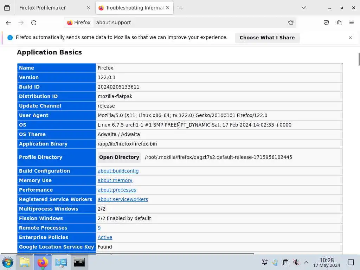Open about:processes link
This screenshot has width=360, height=270.
tap(117, 190)
